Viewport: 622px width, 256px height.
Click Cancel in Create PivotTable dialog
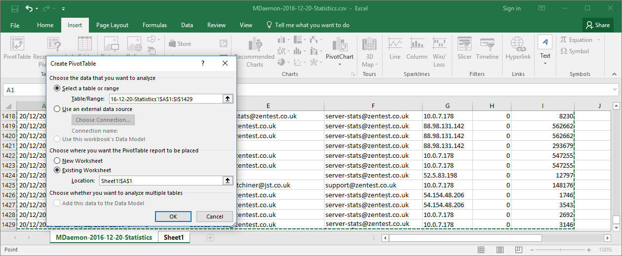[215, 217]
